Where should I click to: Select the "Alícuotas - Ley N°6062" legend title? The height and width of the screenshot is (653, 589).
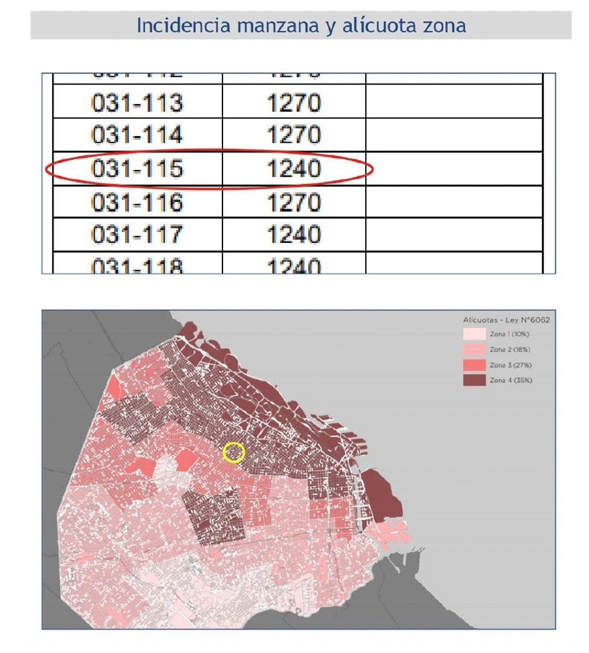506,320
